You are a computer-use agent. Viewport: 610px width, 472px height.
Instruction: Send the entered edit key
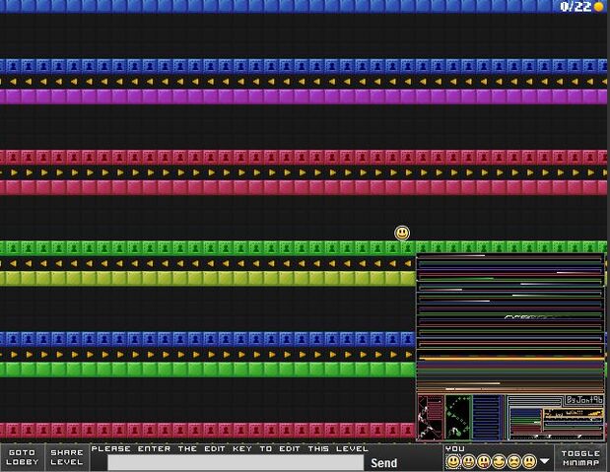(383, 463)
